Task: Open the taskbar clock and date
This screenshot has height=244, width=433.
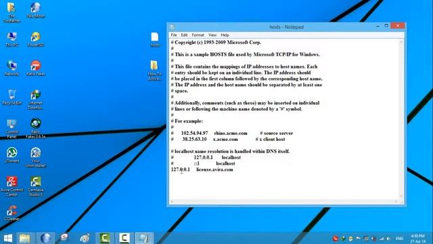Action: point(418,239)
